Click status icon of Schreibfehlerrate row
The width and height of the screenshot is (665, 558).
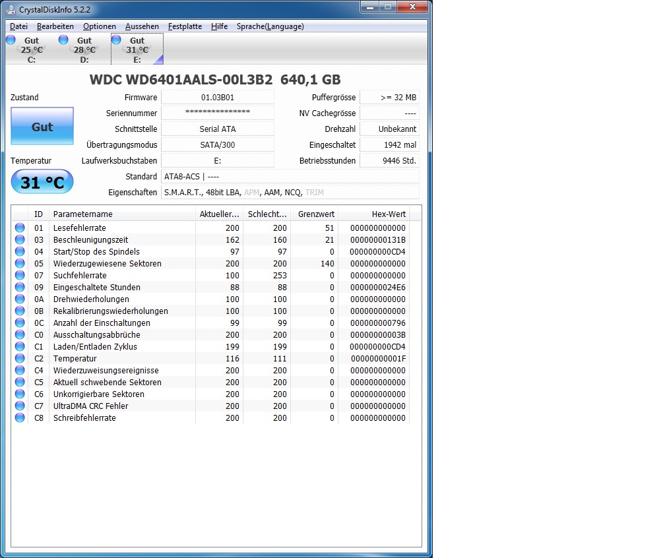[20, 418]
